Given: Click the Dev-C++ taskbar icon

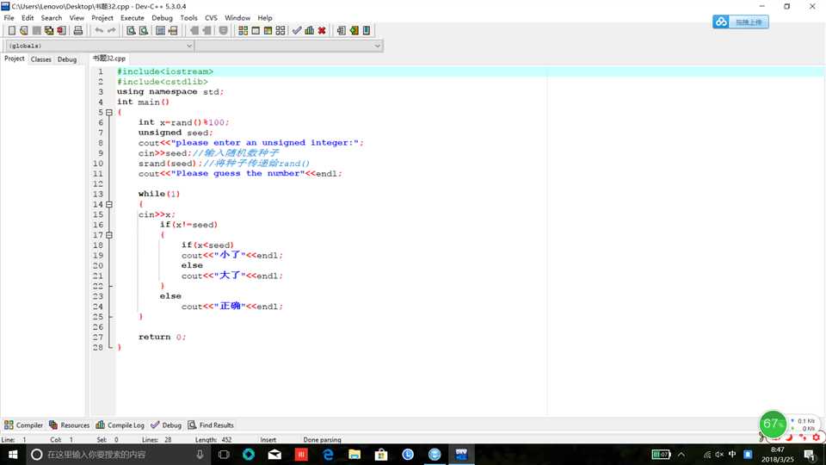Looking at the screenshot, I should tap(461, 455).
